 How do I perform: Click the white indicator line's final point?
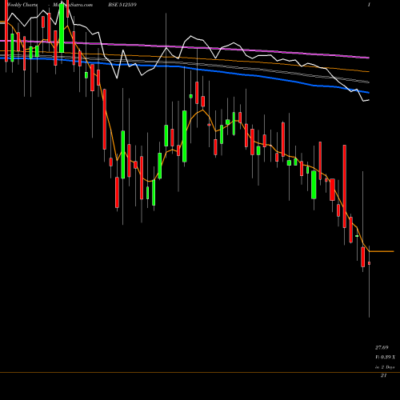[x=369, y=100]
